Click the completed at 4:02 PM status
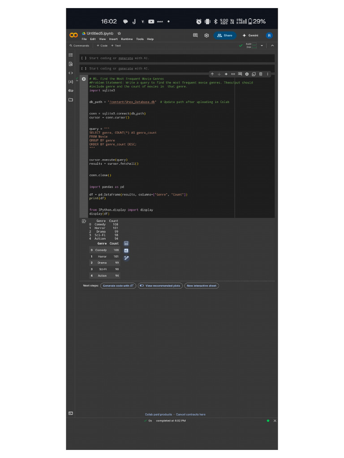Viewport: 344px width, 458px height. point(171,420)
